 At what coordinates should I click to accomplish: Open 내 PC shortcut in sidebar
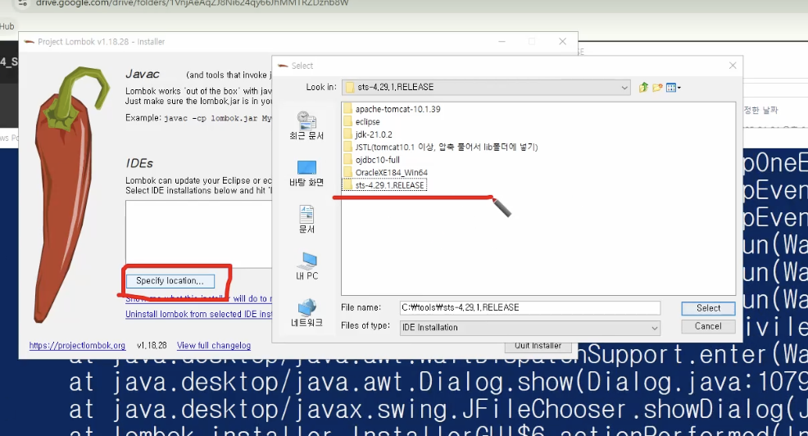click(x=306, y=266)
